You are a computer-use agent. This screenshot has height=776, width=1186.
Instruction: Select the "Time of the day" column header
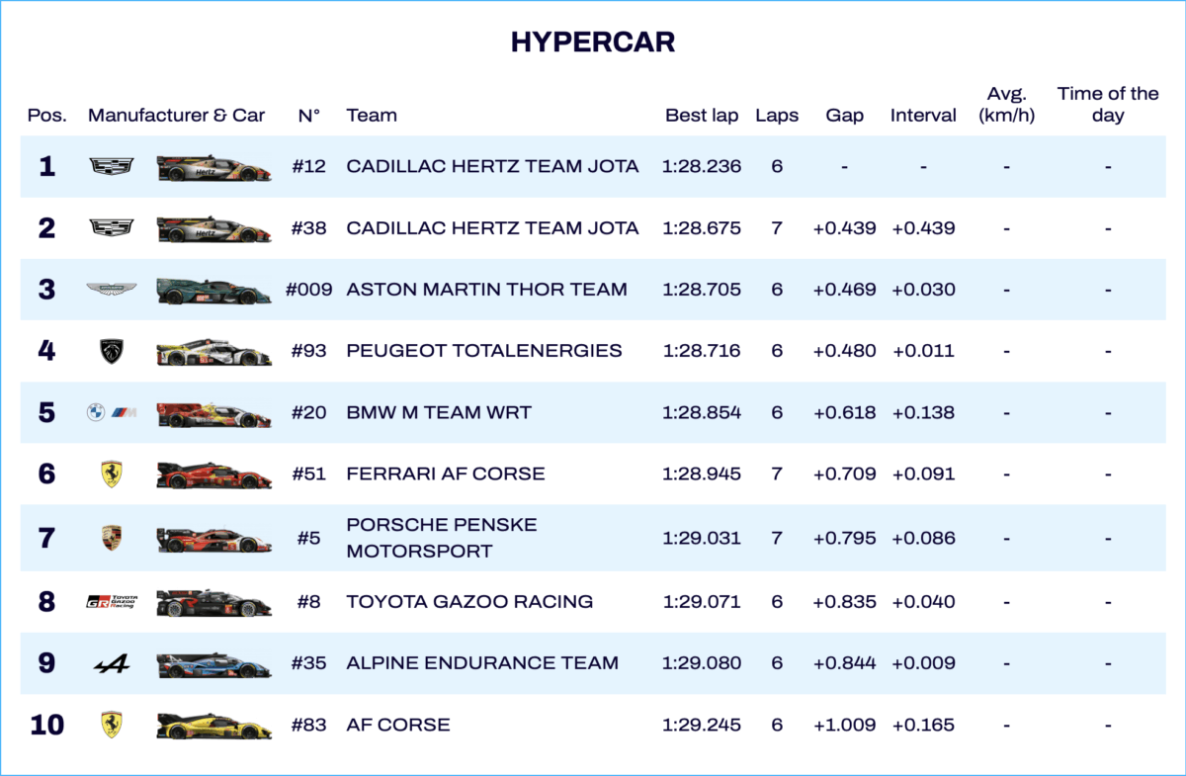1108,105
